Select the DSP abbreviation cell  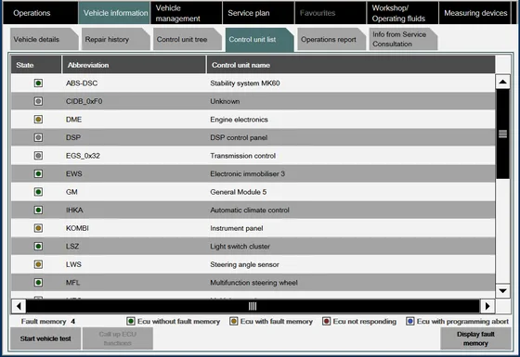coord(73,137)
